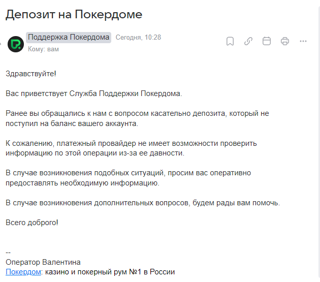Click the signature Оператор Валентина
This screenshot has width=320, height=282.
pyautogui.click(x=43, y=262)
